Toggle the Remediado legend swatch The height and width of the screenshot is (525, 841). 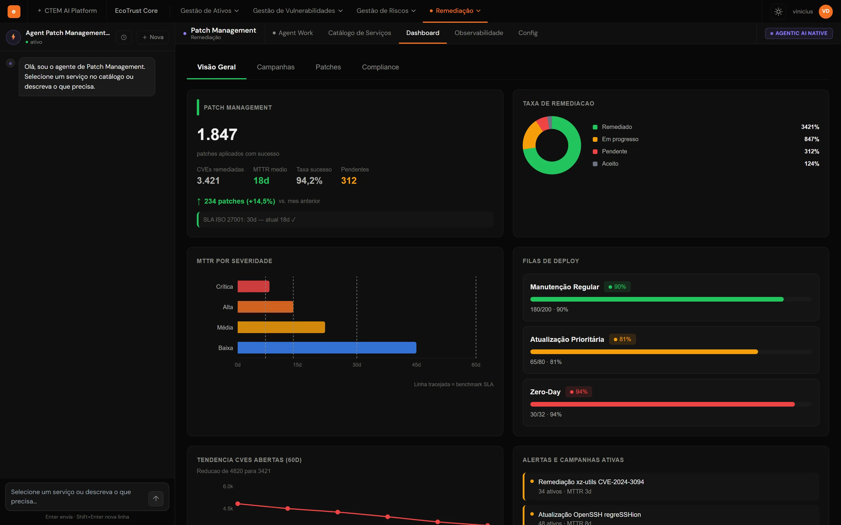coord(595,127)
